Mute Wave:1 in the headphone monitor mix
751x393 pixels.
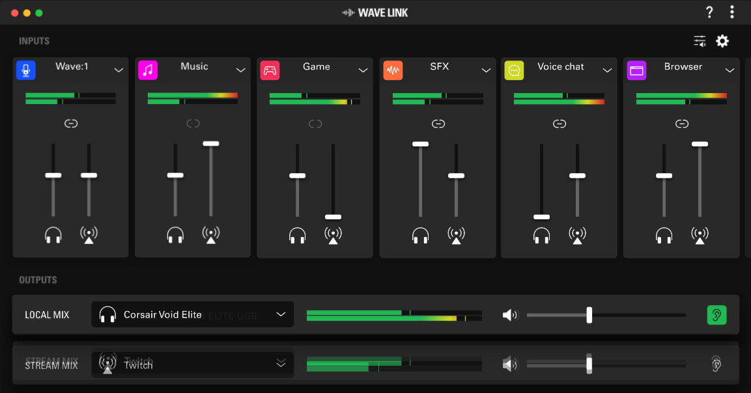coord(53,235)
